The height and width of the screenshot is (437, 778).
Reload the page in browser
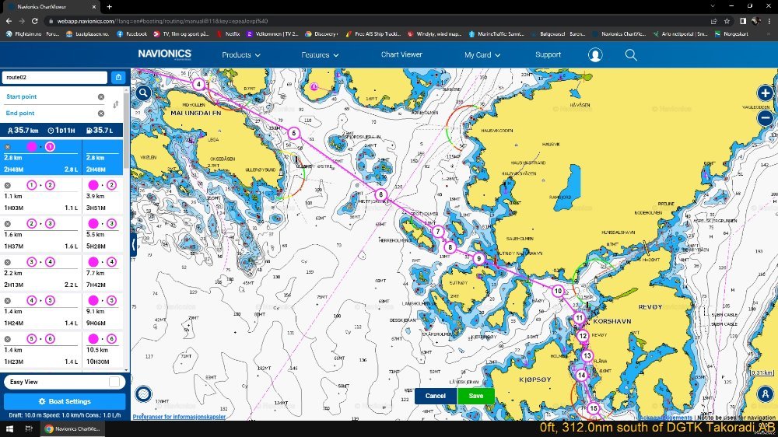point(35,21)
